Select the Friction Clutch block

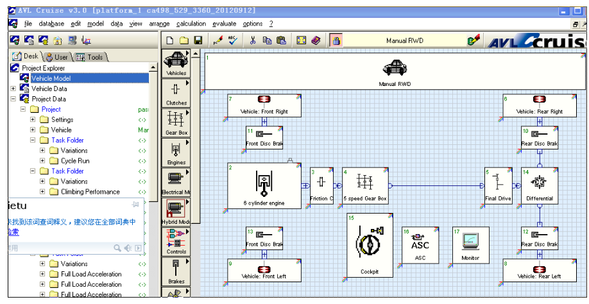tap(321, 186)
